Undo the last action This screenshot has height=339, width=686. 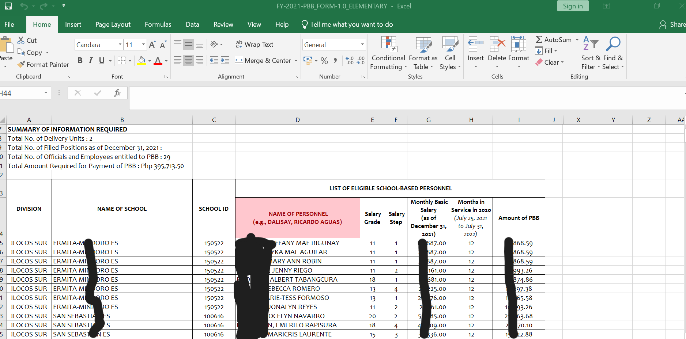(x=24, y=6)
